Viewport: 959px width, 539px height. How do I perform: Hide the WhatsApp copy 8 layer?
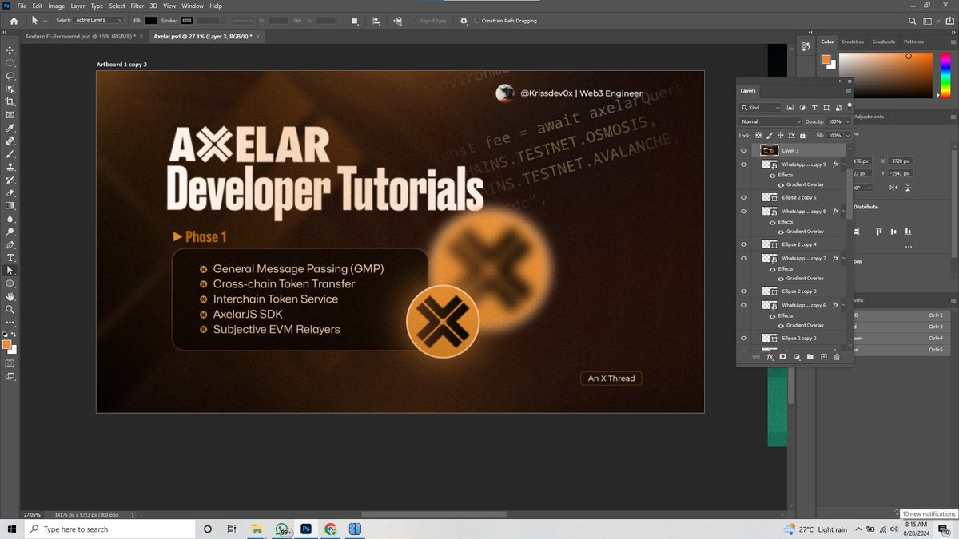744,212
